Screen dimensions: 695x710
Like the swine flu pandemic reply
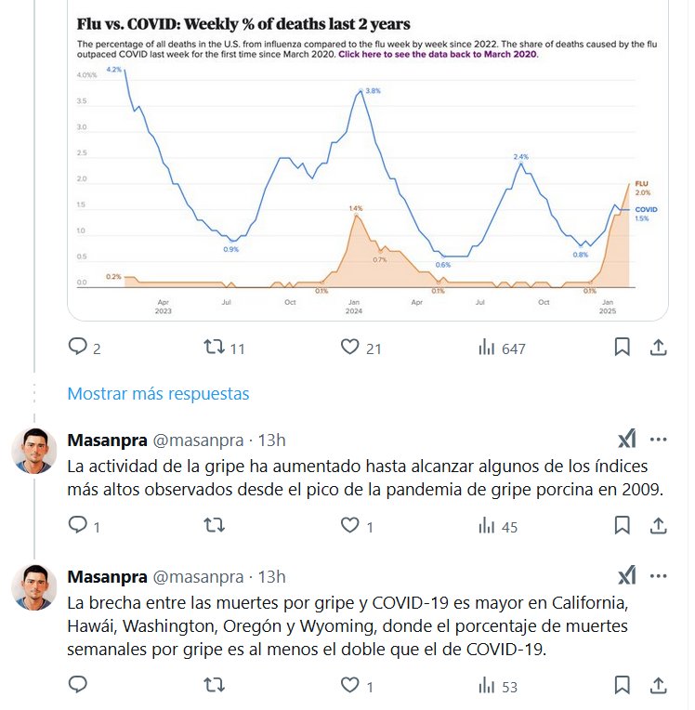tap(349, 526)
